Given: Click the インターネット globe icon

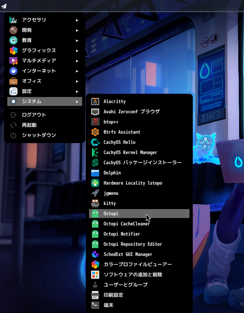Looking at the screenshot, I should coord(13,71).
